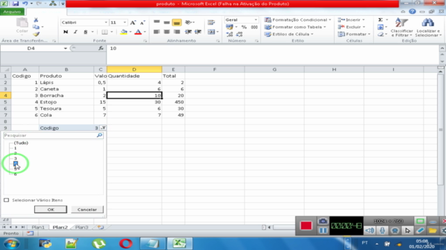Click the insert new worksheet tab
The image size is (446, 250).
[100, 227]
